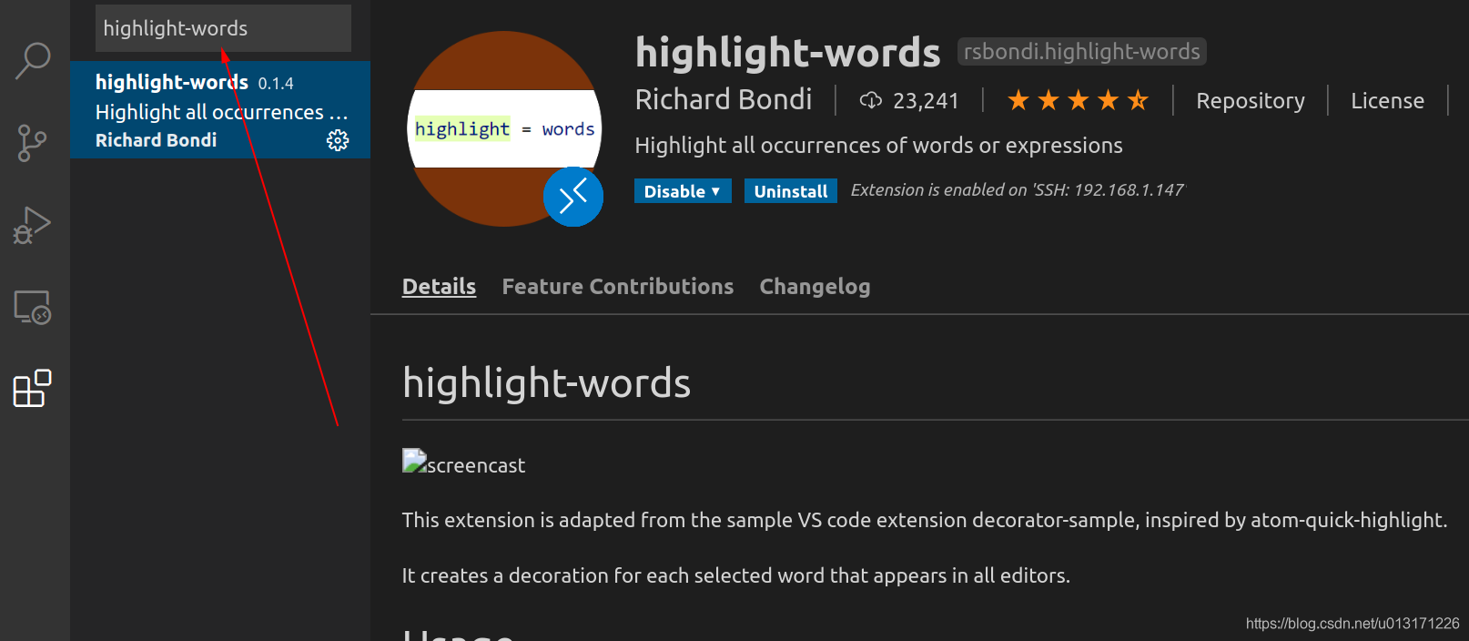The width and height of the screenshot is (1469, 641).
Task: Click the Uninstall button
Action: point(791,191)
